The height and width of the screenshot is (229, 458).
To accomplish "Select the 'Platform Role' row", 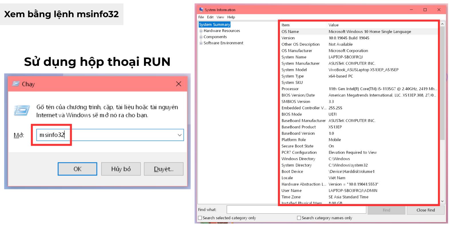I will click(359, 140).
